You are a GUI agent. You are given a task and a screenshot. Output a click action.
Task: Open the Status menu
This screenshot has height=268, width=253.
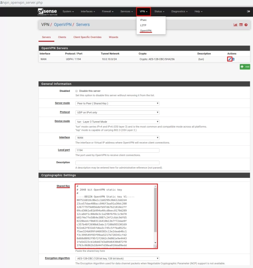159,12
